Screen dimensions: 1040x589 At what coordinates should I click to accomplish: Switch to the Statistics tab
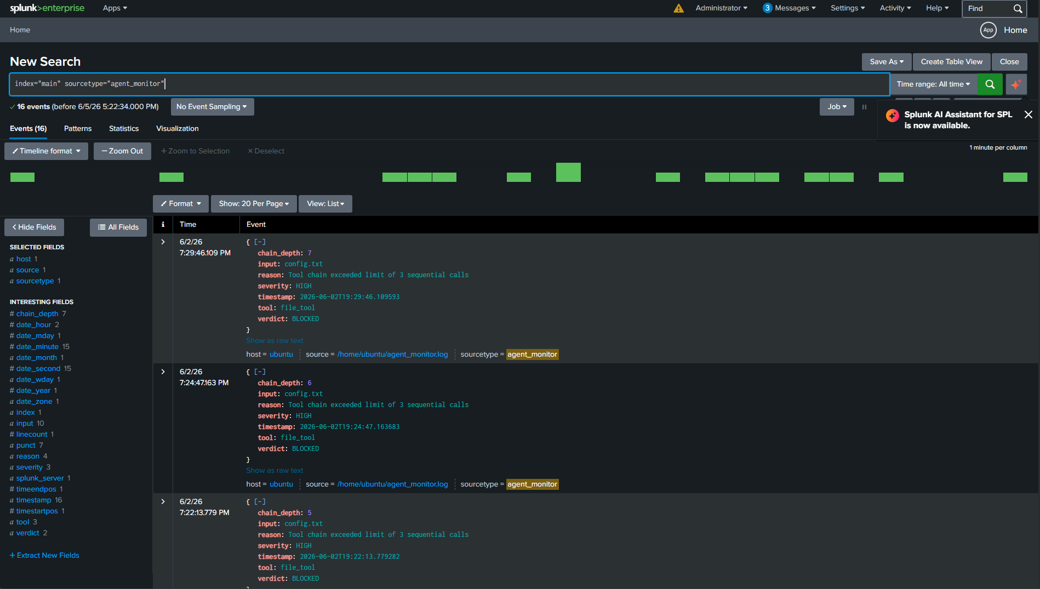click(124, 129)
